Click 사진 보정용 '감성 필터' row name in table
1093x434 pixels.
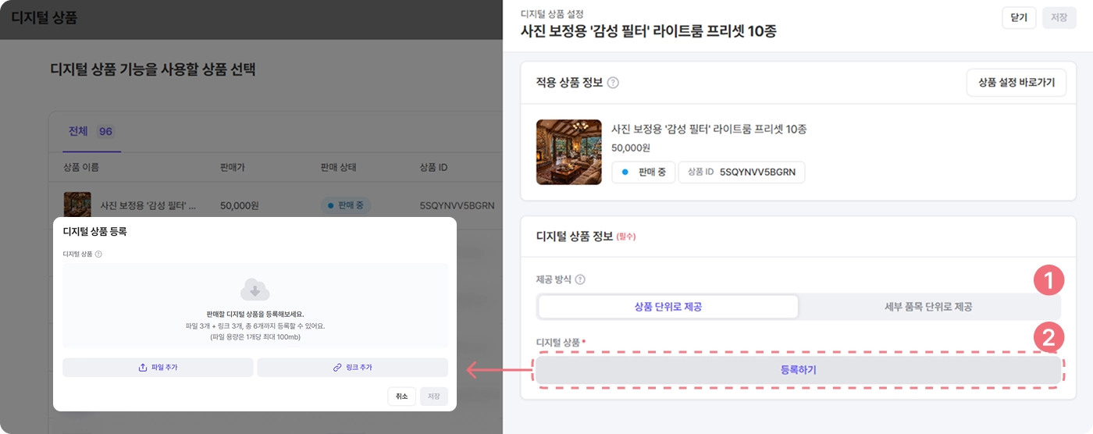click(x=148, y=206)
